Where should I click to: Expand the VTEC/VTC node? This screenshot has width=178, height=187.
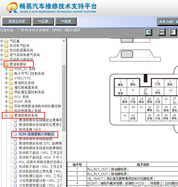coord(6,78)
